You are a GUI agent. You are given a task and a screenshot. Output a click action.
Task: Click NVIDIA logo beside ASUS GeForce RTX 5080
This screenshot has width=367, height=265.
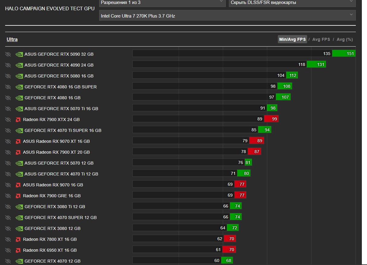[19, 76]
